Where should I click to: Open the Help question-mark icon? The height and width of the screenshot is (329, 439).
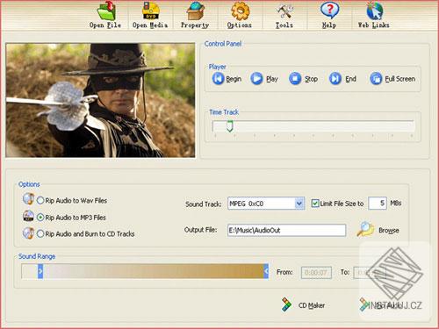(x=329, y=11)
